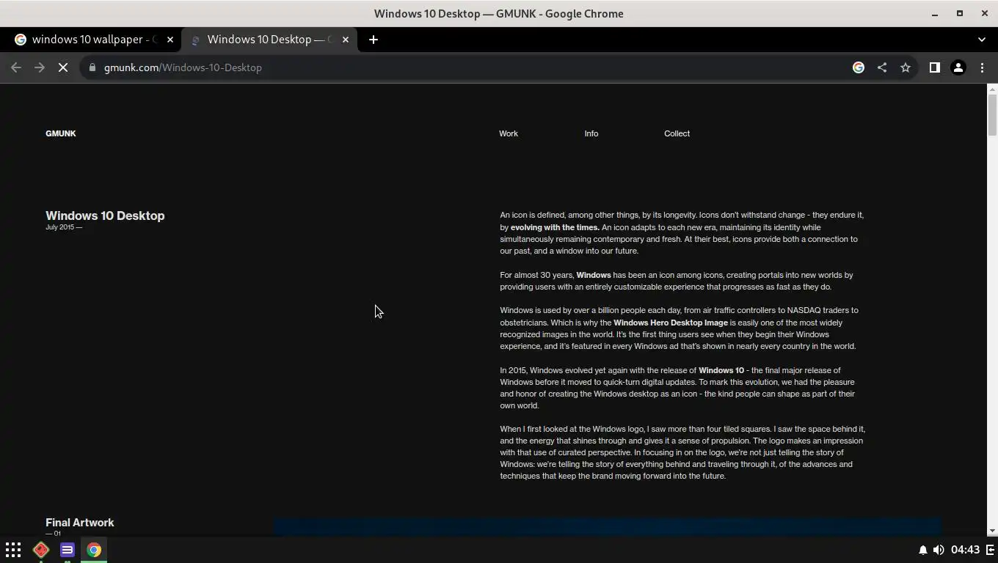This screenshot has height=563, width=998.
Task: Open notifications bell in tray
Action: pyautogui.click(x=923, y=550)
